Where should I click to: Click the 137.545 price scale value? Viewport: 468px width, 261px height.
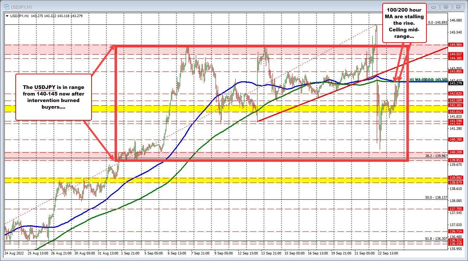click(x=456, y=213)
